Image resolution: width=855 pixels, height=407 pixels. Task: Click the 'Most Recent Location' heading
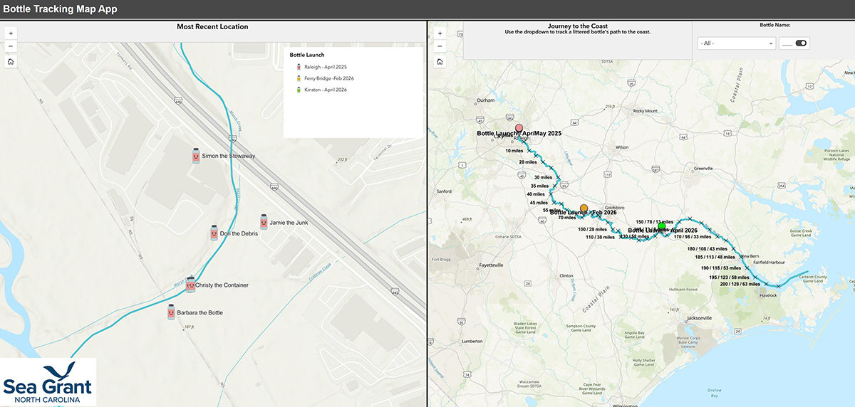[212, 27]
